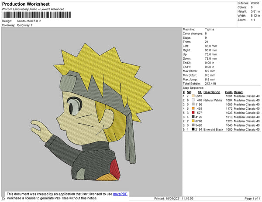Click the Height value '5.81 in'
This screenshot has width=262, height=202.
tap(255, 11)
